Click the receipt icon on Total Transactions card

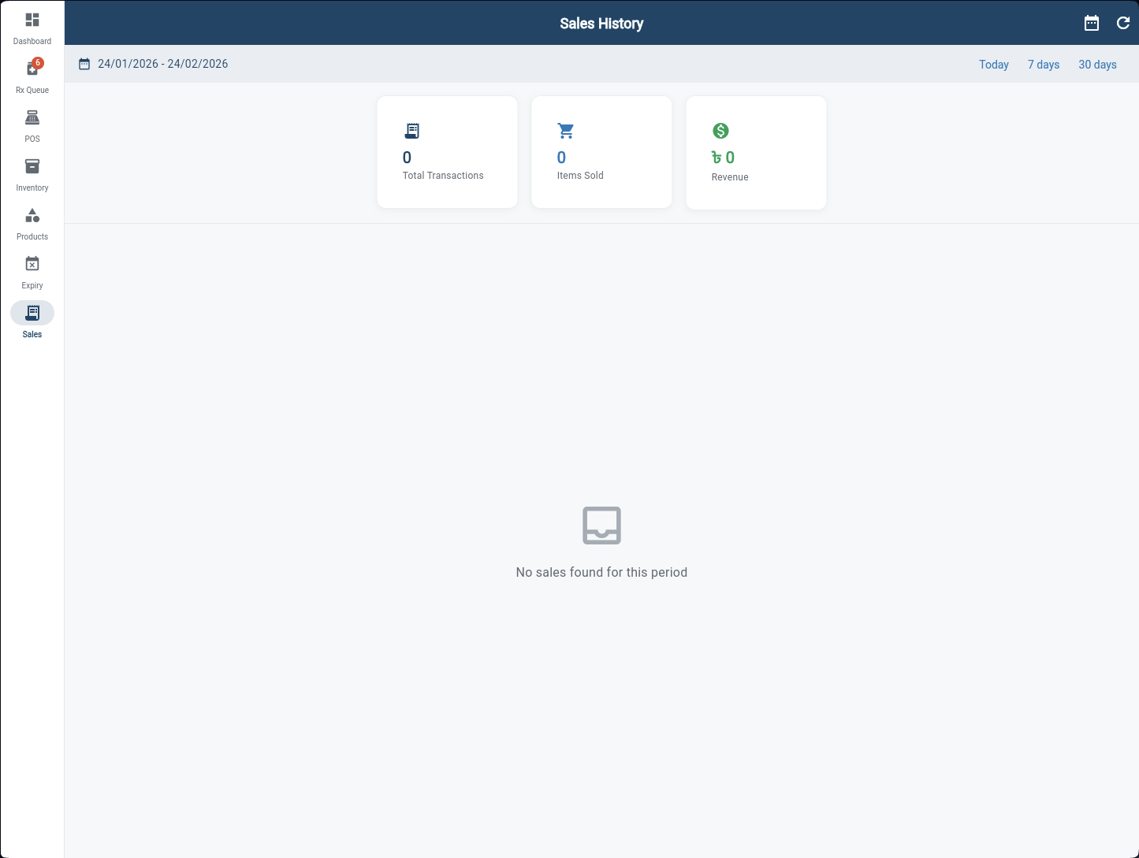(411, 130)
